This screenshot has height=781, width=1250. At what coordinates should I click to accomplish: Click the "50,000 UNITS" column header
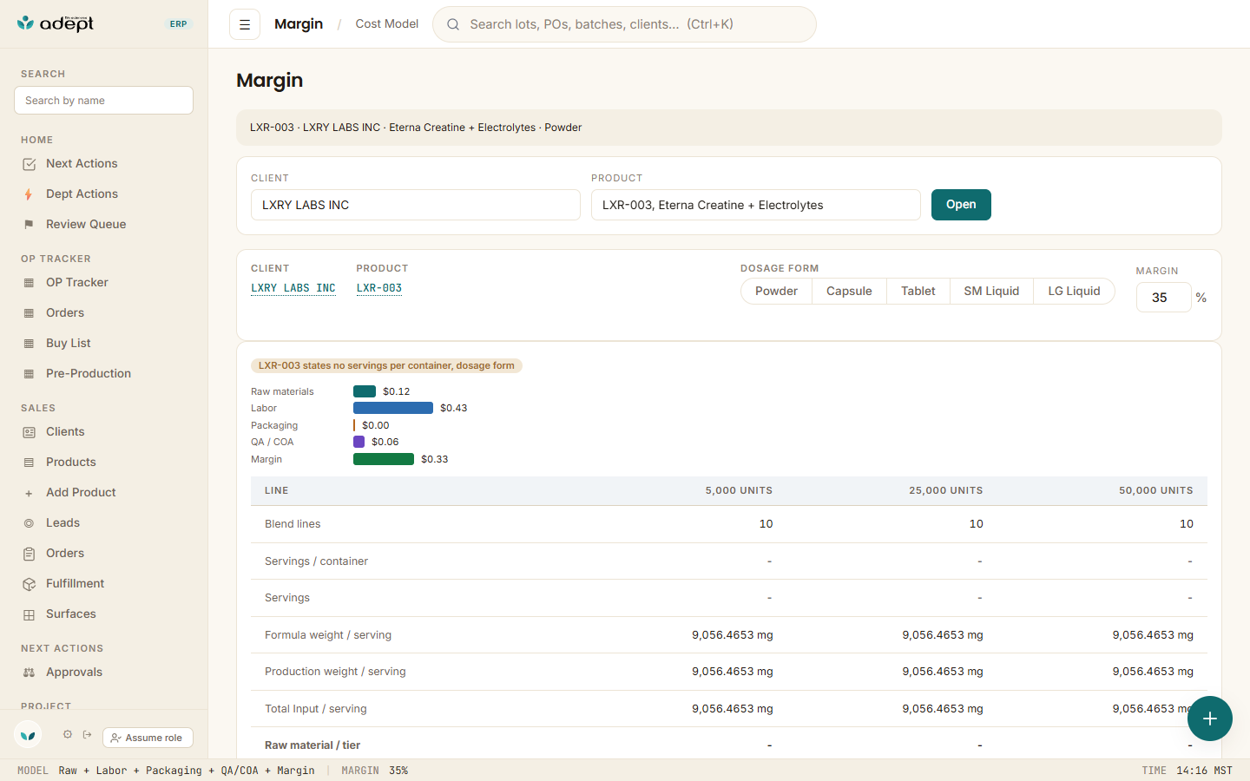point(1156,491)
